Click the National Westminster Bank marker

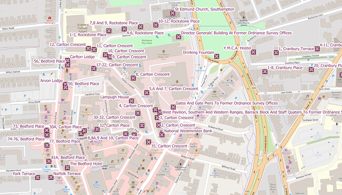[162, 135]
